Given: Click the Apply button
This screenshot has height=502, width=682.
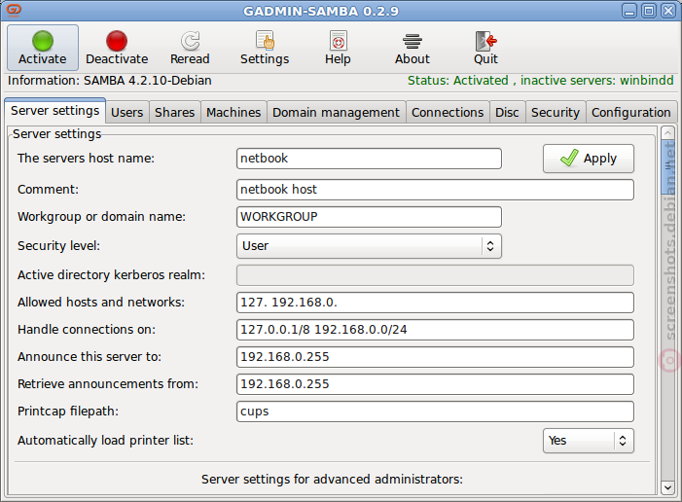Looking at the screenshot, I should [589, 159].
